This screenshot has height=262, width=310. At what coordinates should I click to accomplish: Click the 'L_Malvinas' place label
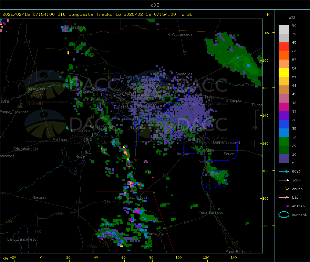(136, 128)
